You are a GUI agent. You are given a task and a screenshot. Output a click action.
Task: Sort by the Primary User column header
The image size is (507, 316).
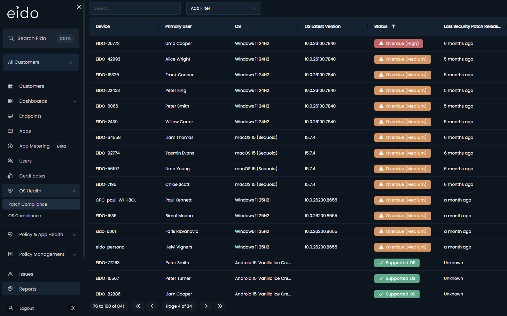[x=178, y=26]
